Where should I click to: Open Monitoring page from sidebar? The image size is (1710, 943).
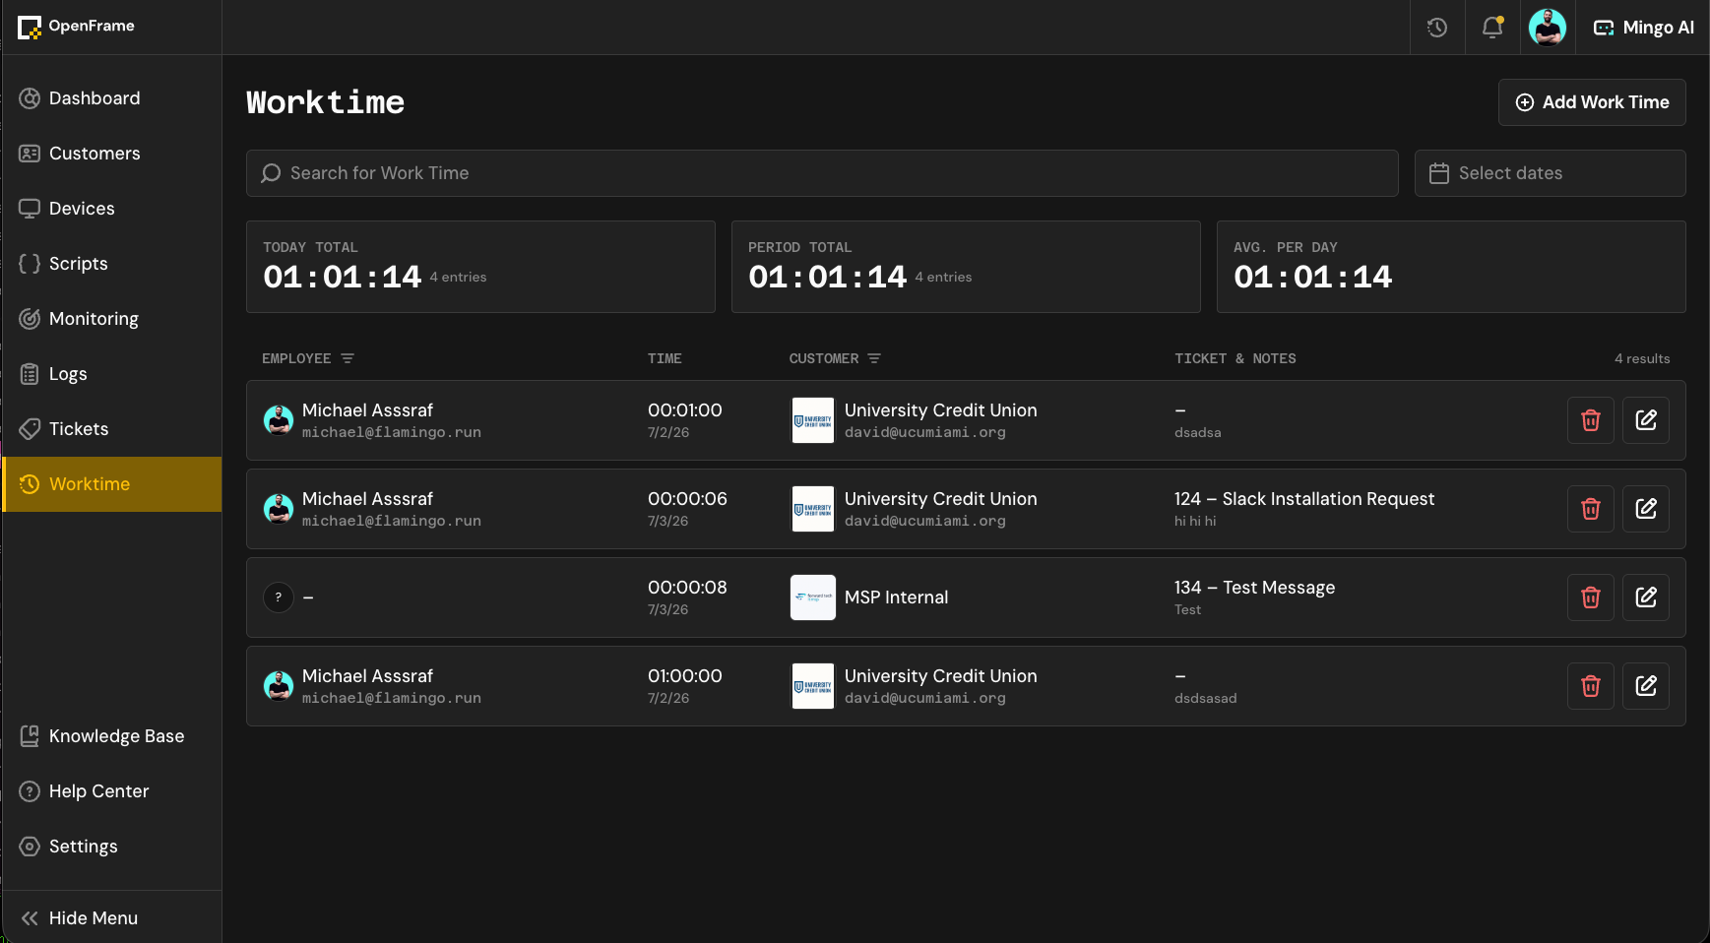111,319
